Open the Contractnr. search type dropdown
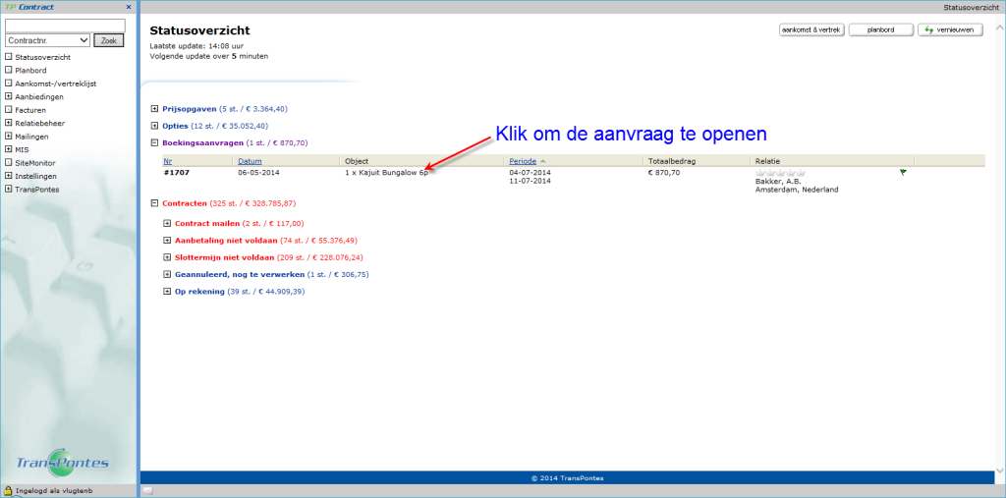Screen dimensions: 1006x498 point(48,40)
